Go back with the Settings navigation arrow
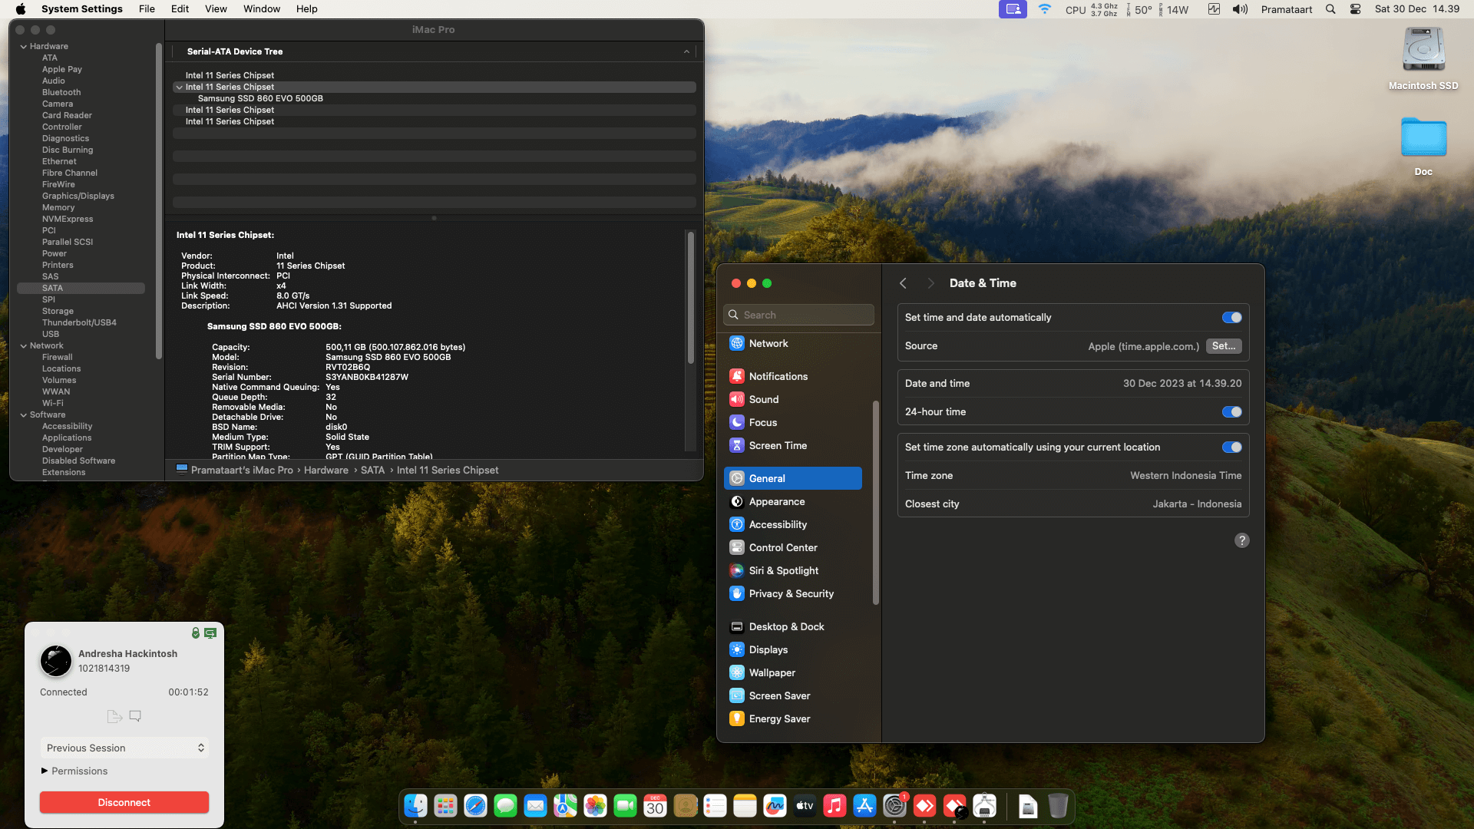1474x829 pixels. [904, 283]
